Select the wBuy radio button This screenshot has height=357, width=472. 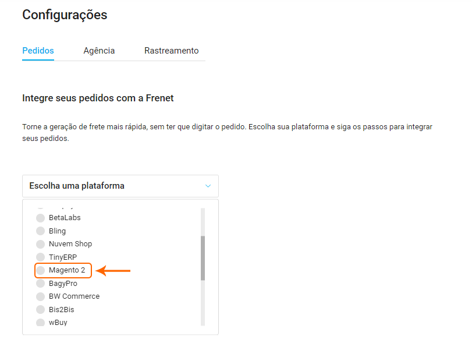40,323
